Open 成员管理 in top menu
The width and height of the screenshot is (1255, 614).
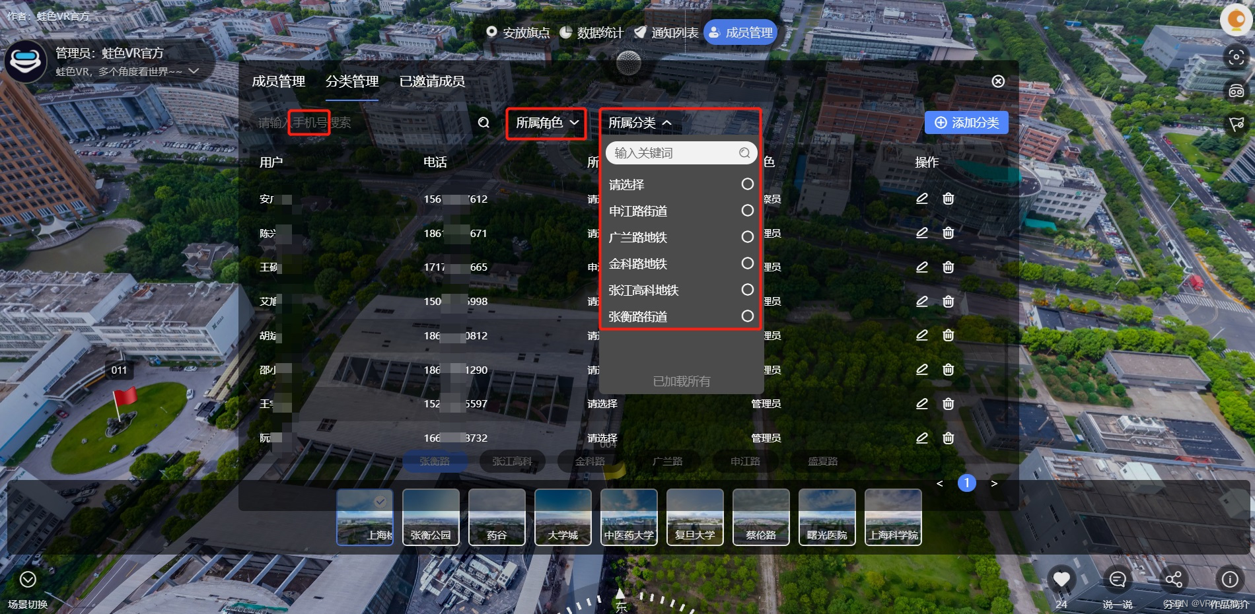pyautogui.click(x=740, y=32)
